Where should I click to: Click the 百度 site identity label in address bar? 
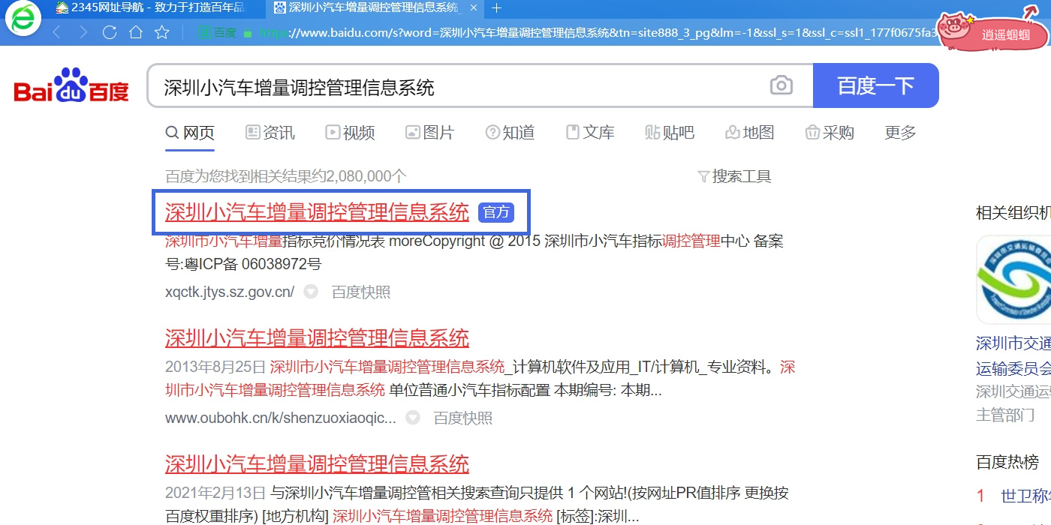tap(218, 32)
